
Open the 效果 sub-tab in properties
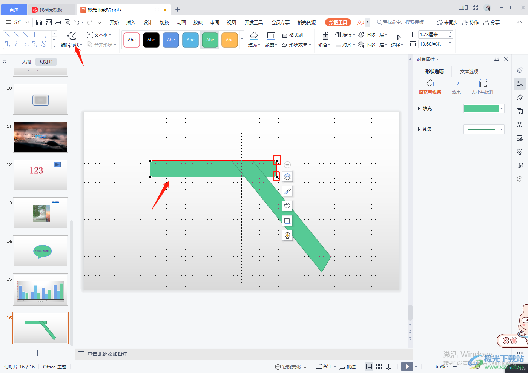[456, 87]
